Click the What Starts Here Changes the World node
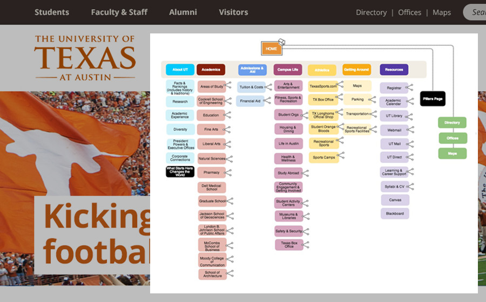 [x=180, y=171]
